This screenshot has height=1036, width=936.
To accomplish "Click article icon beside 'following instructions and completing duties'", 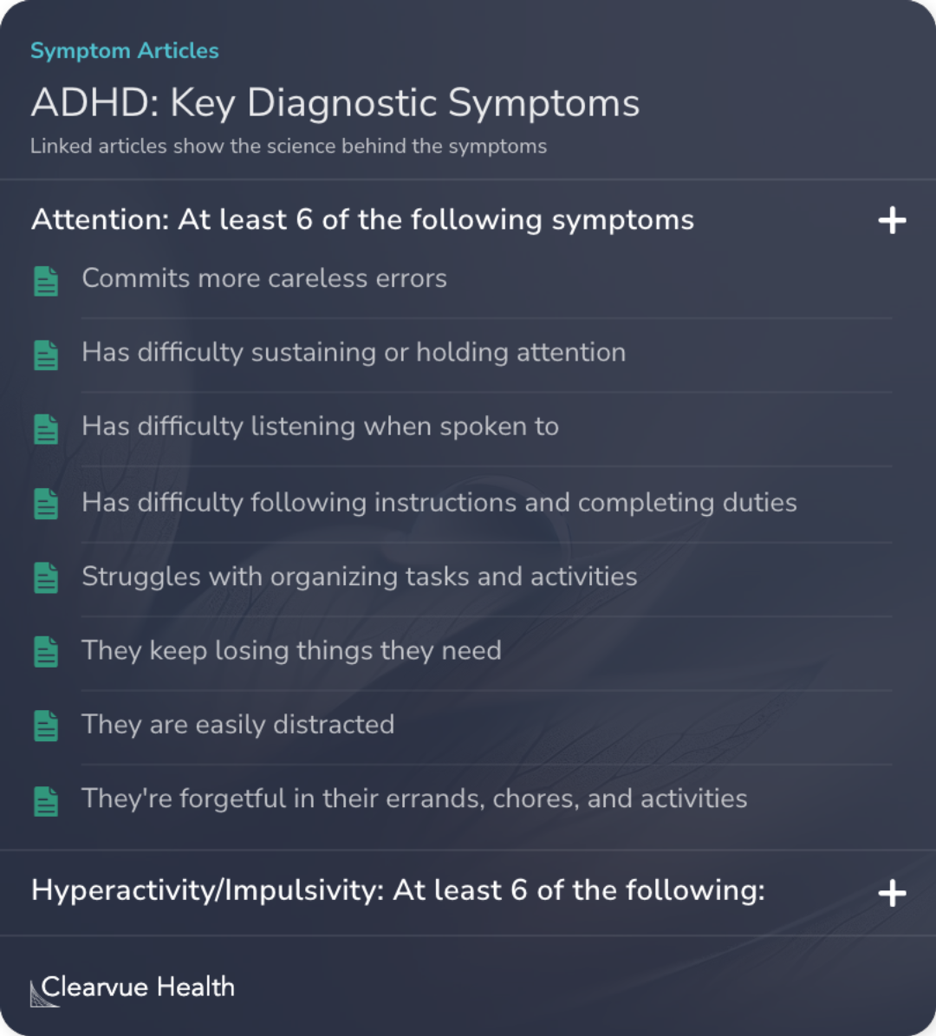I will tap(46, 504).
